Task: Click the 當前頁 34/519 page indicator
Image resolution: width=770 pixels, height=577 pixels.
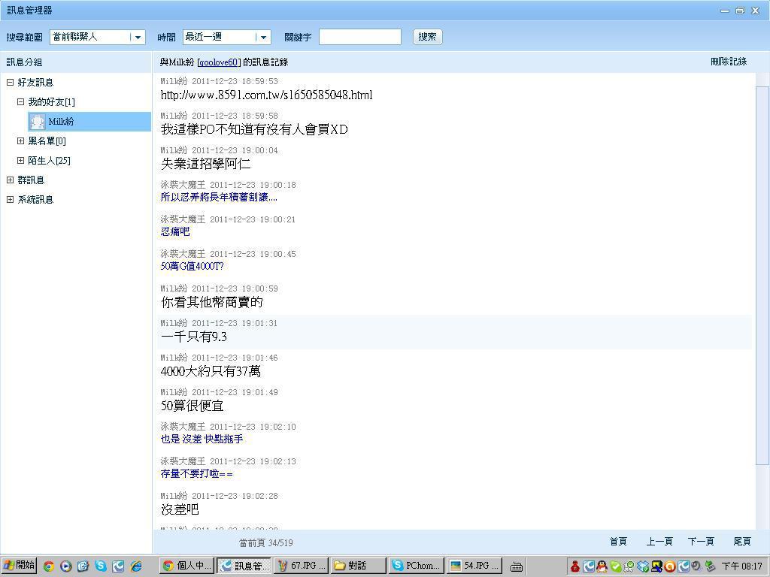Action: pos(265,542)
